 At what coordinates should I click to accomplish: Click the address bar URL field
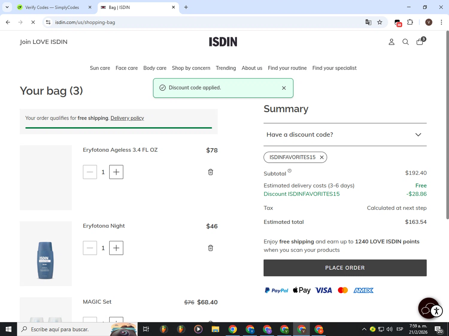(207, 22)
